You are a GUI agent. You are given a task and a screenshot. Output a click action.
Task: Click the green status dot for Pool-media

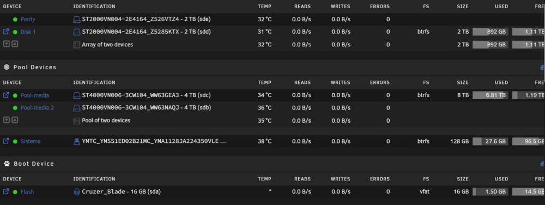15,95
